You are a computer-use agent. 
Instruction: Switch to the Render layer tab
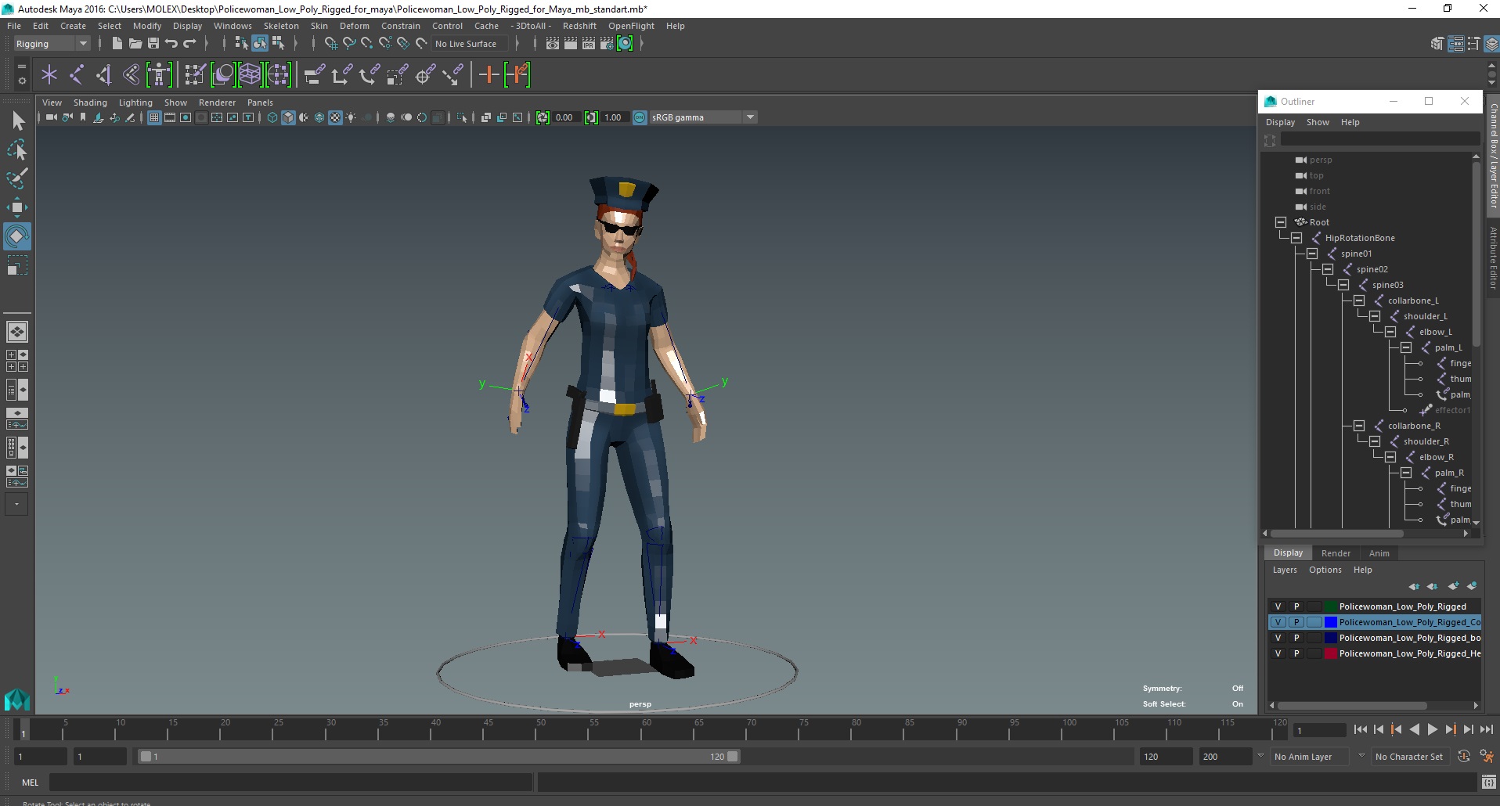click(1336, 553)
